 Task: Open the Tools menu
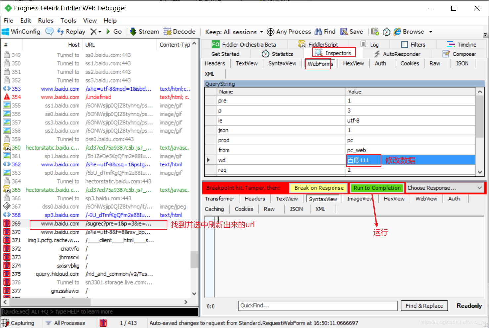click(68, 20)
